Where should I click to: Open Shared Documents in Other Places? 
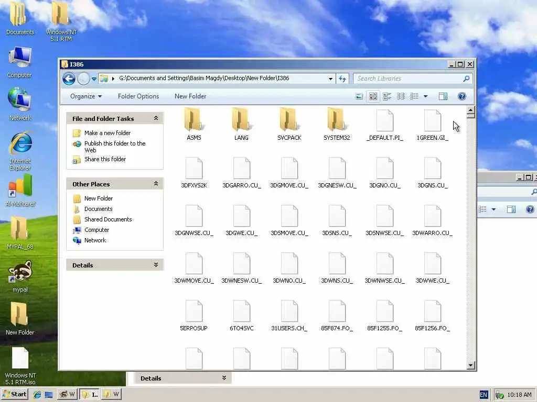pos(108,219)
